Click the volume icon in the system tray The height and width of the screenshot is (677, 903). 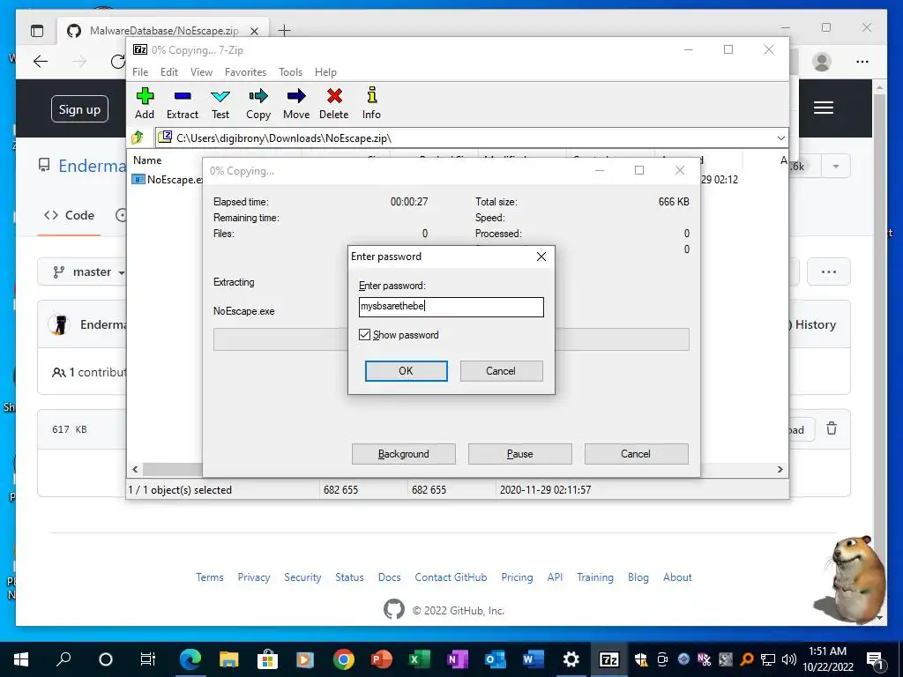789,659
